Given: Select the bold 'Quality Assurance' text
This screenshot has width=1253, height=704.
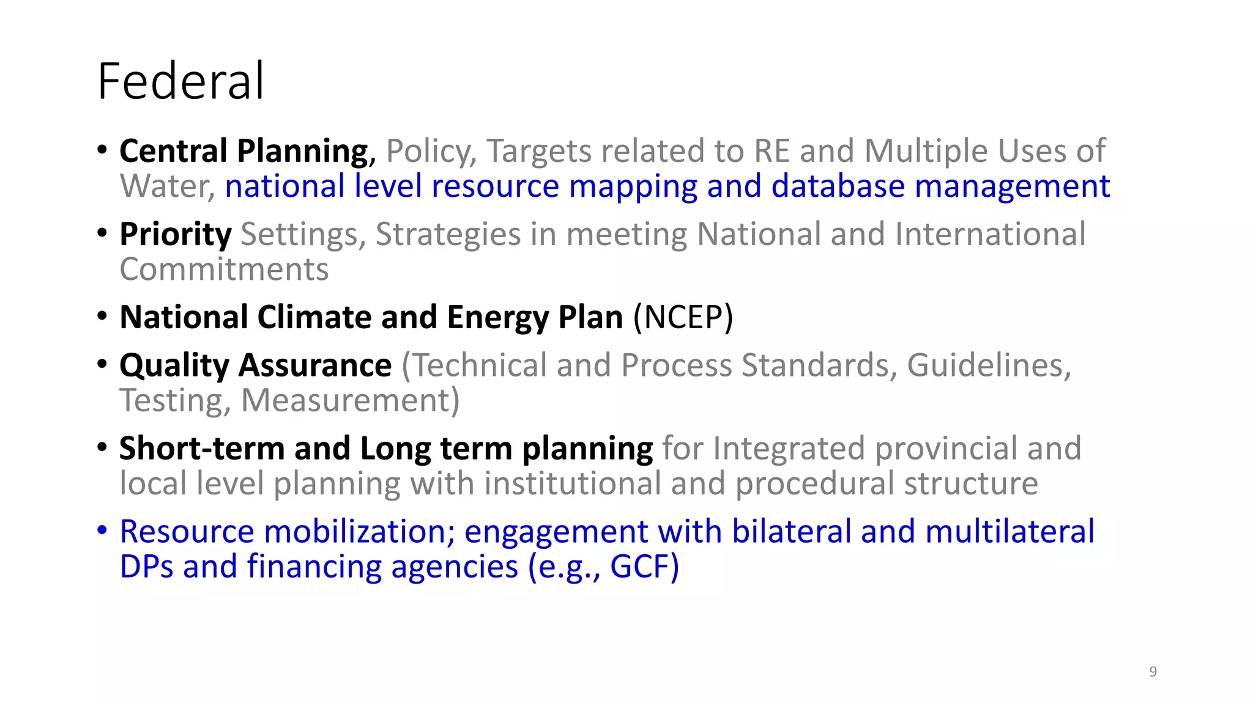Looking at the screenshot, I should [x=256, y=365].
